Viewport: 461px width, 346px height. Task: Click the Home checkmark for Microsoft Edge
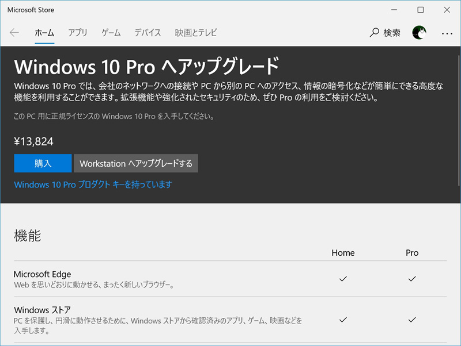click(343, 279)
